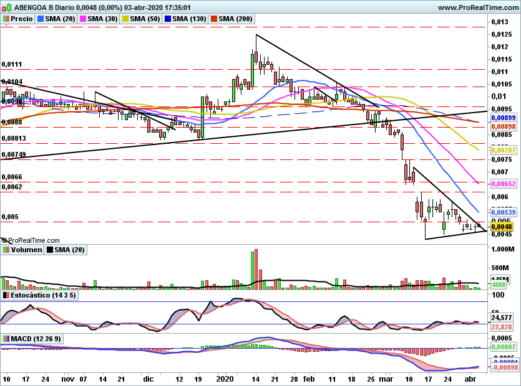521x386 pixels.
Task: Click the copyright symbol near ProRealTime.com
Action: 4,240
